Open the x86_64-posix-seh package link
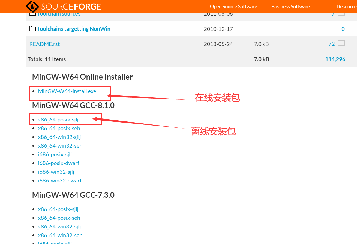The image size is (357, 244). [59, 128]
